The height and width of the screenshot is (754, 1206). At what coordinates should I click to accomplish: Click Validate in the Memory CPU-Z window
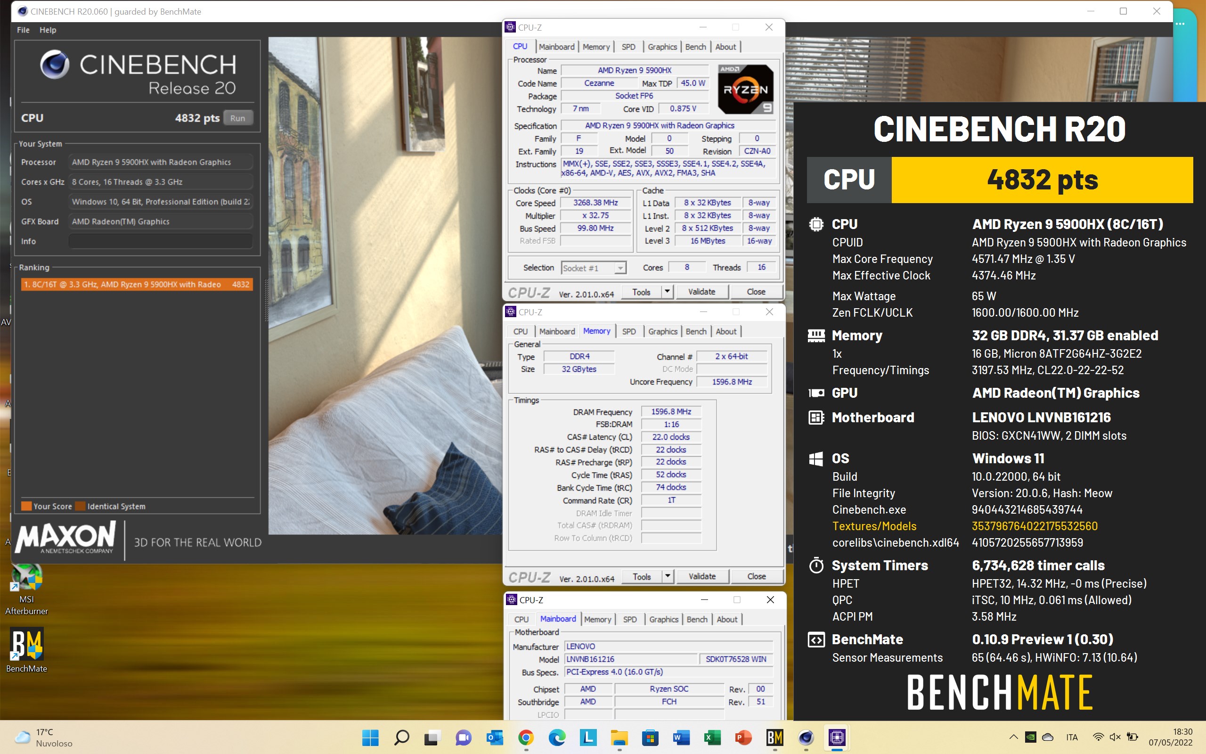coord(702,576)
